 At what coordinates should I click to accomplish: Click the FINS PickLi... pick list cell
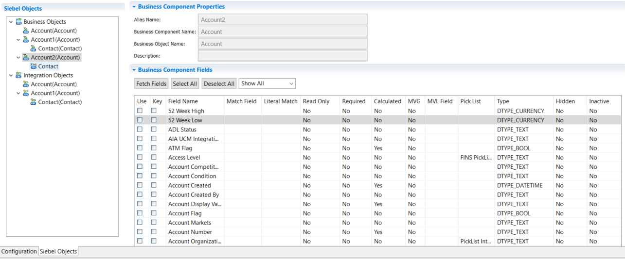tap(476, 157)
